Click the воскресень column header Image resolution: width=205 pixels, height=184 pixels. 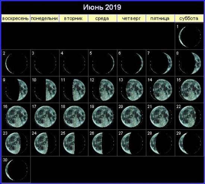[16, 18]
